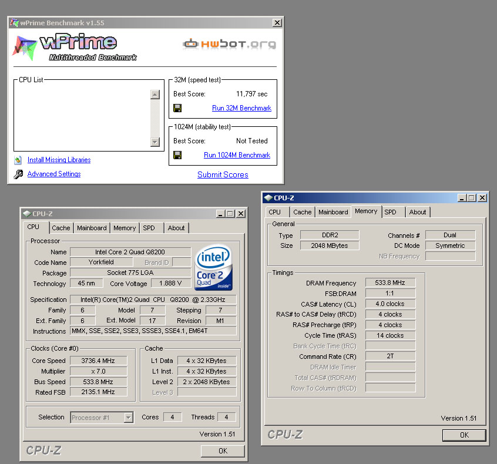Image resolution: width=497 pixels, height=464 pixels.
Task: Run the 32M Benchmark
Action: coord(241,108)
